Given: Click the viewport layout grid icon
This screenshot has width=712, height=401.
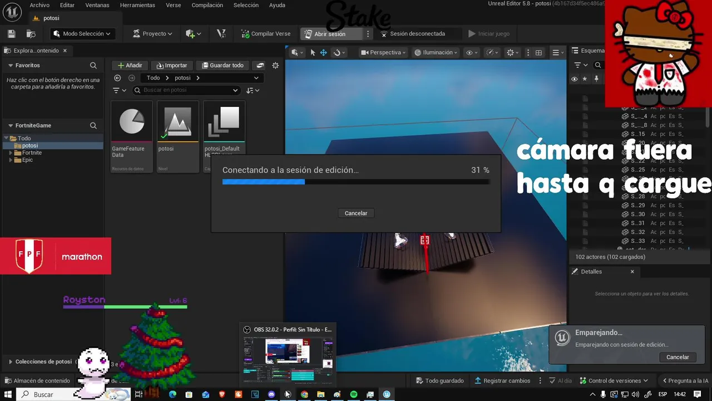Looking at the screenshot, I should click(538, 52).
